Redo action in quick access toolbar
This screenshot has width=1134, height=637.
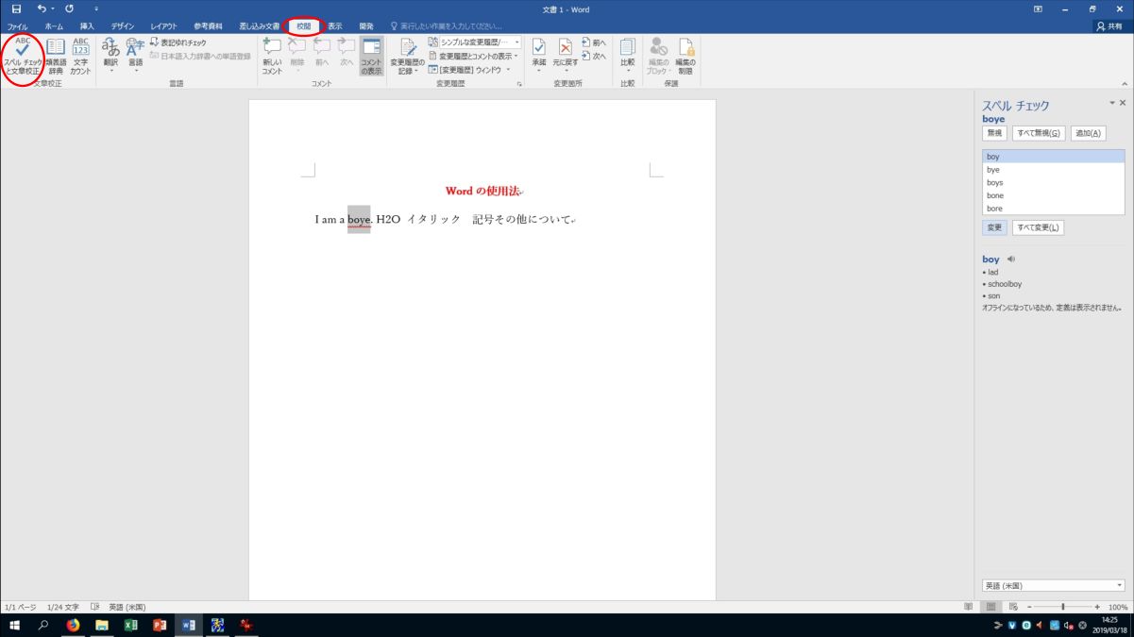pyautogui.click(x=69, y=8)
